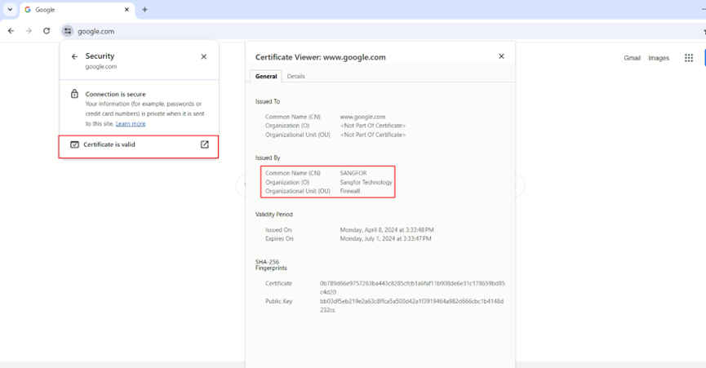
Task: Switch to the General certificate tab
Action: pos(266,76)
